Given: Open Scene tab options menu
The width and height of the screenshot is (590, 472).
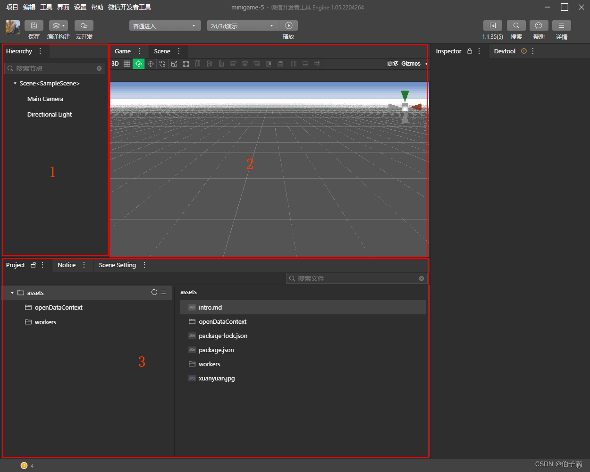Looking at the screenshot, I should pyautogui.click(x=179, y=51).
